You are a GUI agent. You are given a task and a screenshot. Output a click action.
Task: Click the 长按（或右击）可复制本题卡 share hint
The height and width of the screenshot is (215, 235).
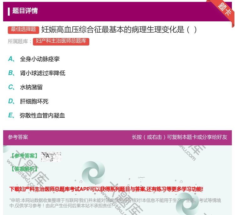179,137
